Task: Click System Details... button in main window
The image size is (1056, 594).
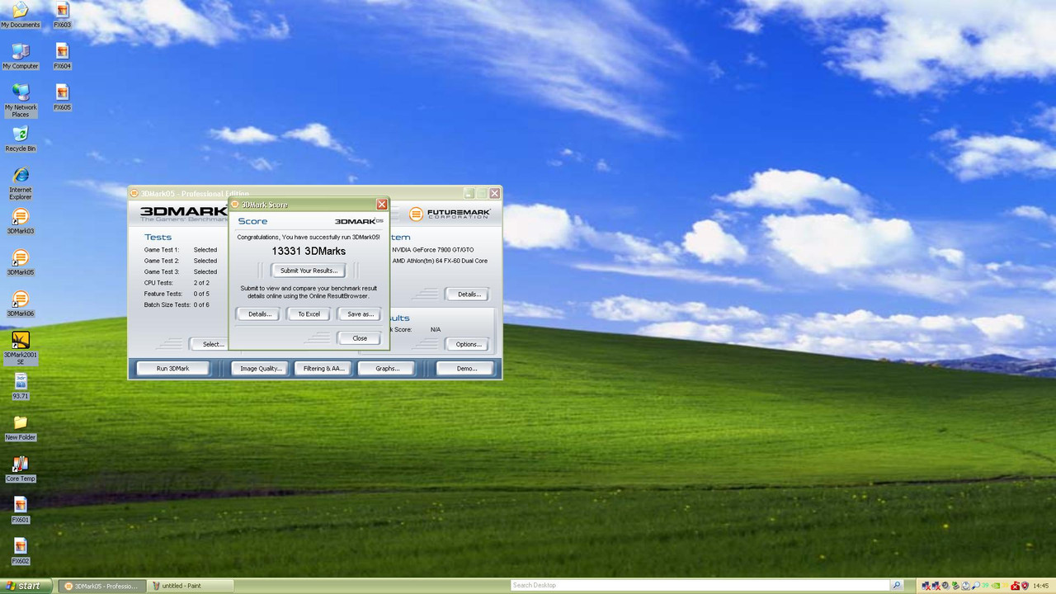Action: [469, 295]
